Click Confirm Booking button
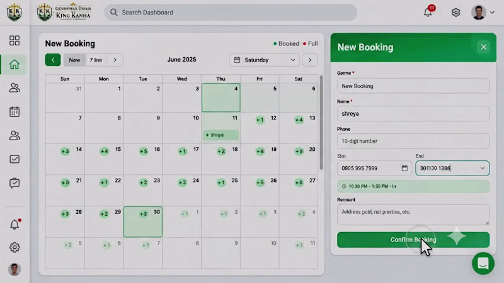Viewport: 504px width, 283px height. pyautogui.click(x=413, y=240)
